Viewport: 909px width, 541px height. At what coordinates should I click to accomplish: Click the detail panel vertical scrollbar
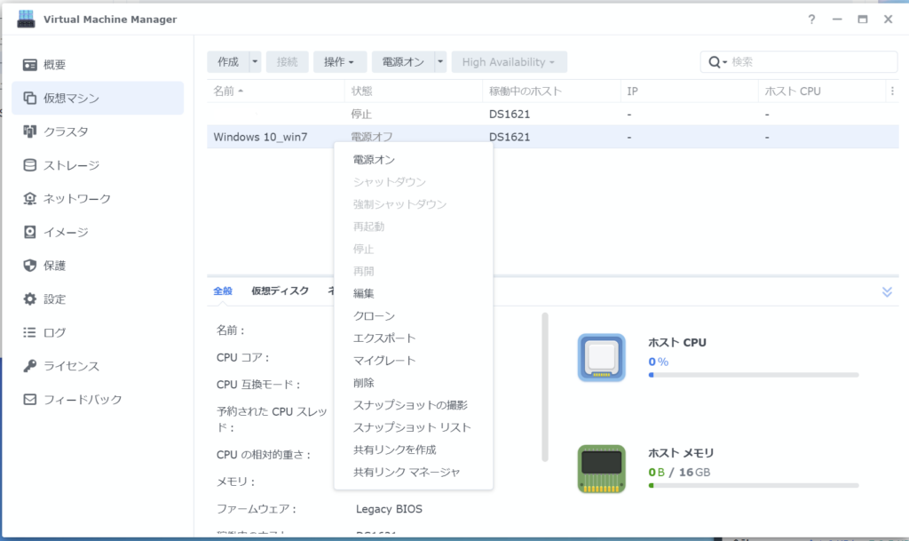(x=545, y=386)
